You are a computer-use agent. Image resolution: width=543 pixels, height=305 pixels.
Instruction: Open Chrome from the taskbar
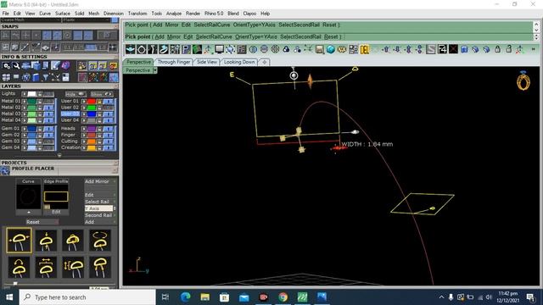pyautogui.click(x=283, y=297)
